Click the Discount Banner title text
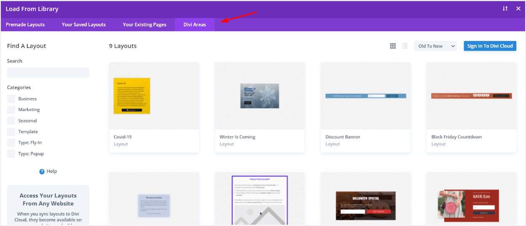Viewport: 526px width, 226px height. tap(343, 137)
